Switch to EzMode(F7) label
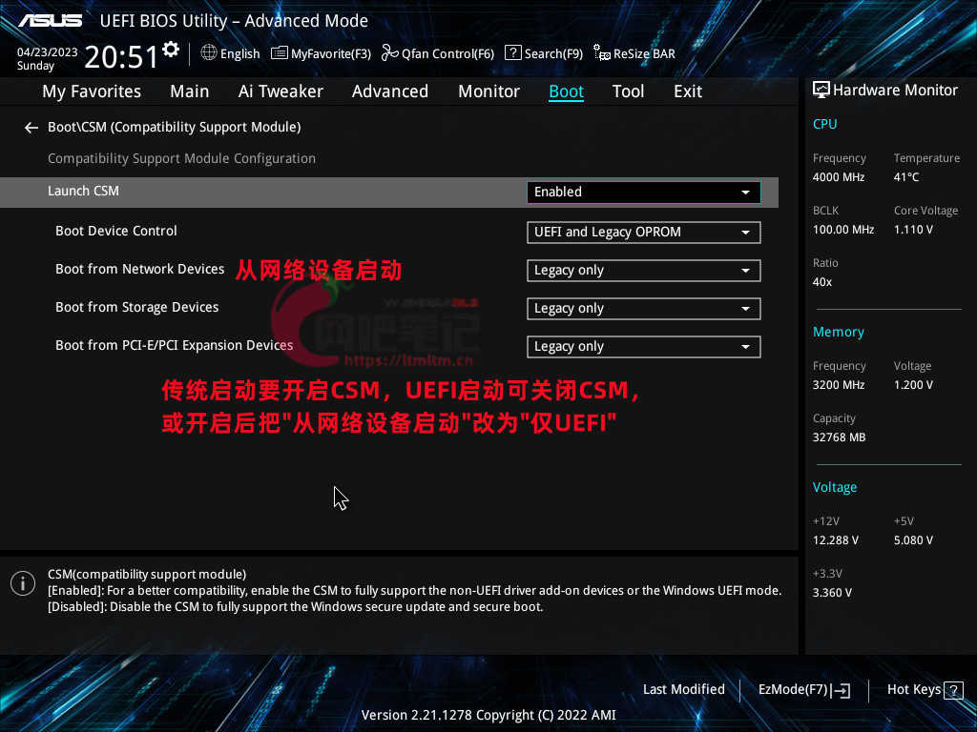Image resolution: width=977 pixels, height=732 pixels. (793, 690)
